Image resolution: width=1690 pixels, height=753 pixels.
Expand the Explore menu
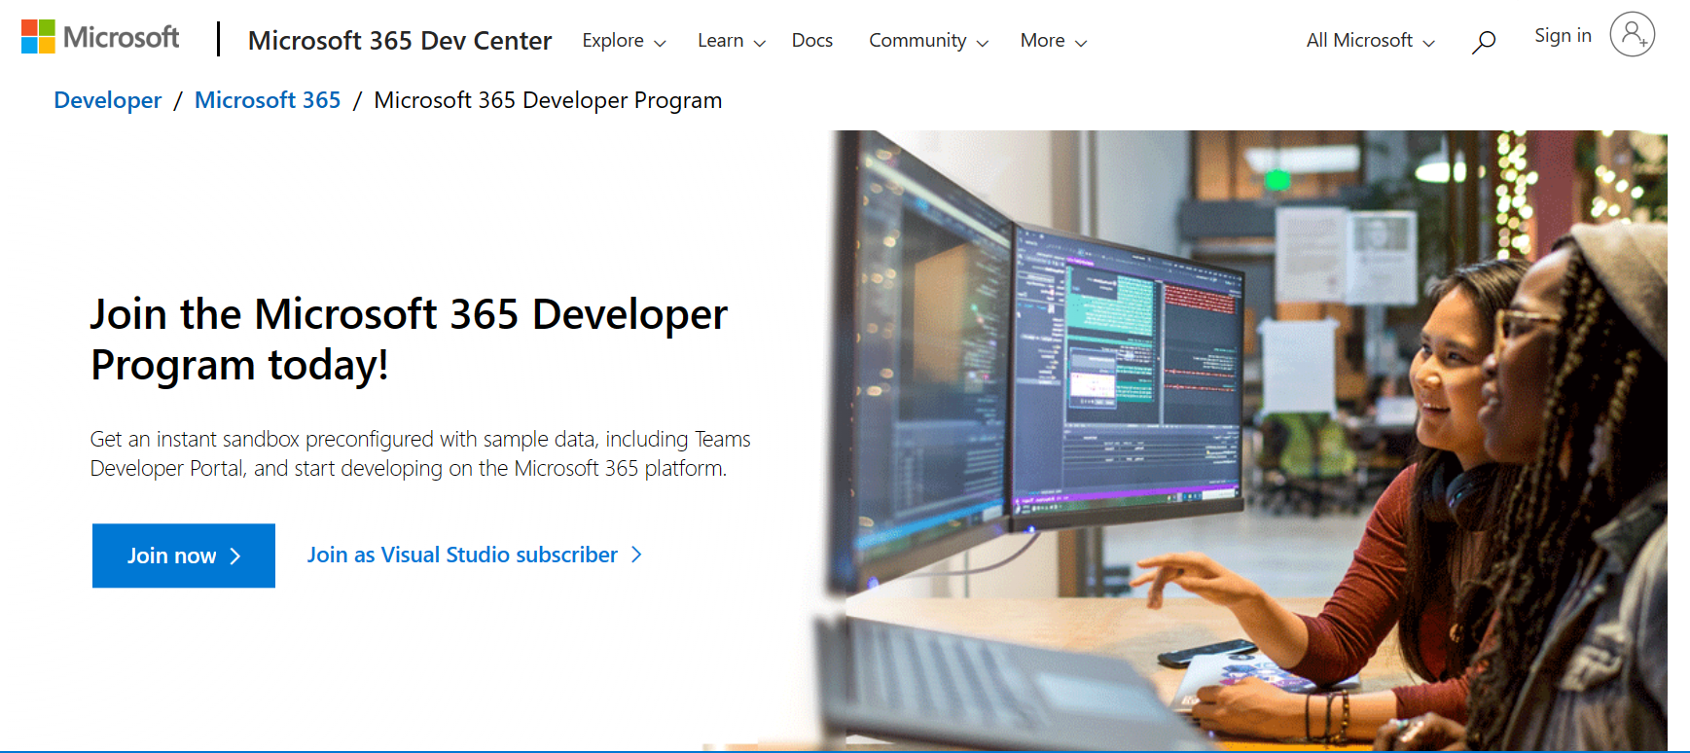pos(624,41)
